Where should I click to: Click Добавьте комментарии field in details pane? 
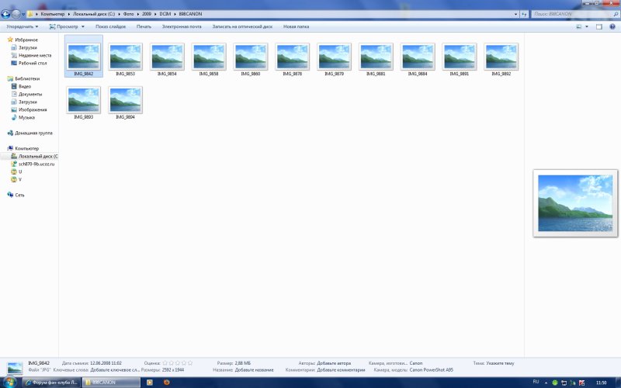[341, 370]
